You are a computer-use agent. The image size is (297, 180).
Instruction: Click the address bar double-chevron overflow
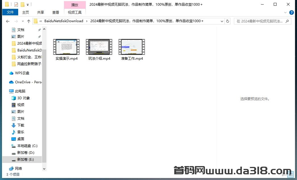coord(41,21)
